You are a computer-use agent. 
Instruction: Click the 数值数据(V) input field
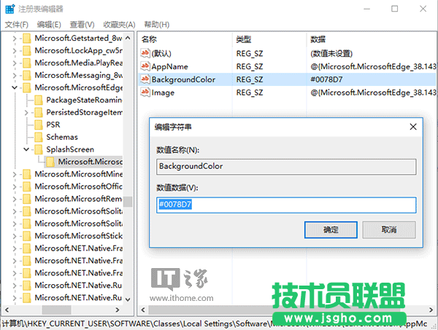pyautogui.click(x=286, y=205)
